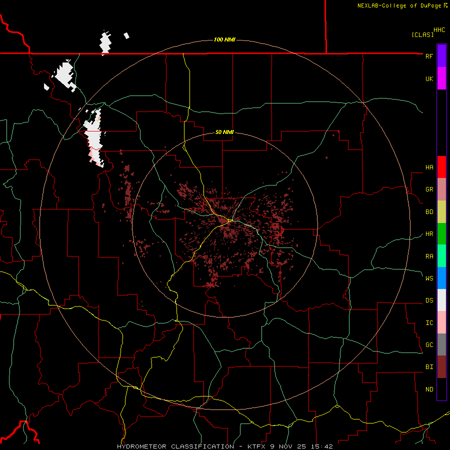
Task: Select the GR legend color block
Action: [x=441, y=189]
